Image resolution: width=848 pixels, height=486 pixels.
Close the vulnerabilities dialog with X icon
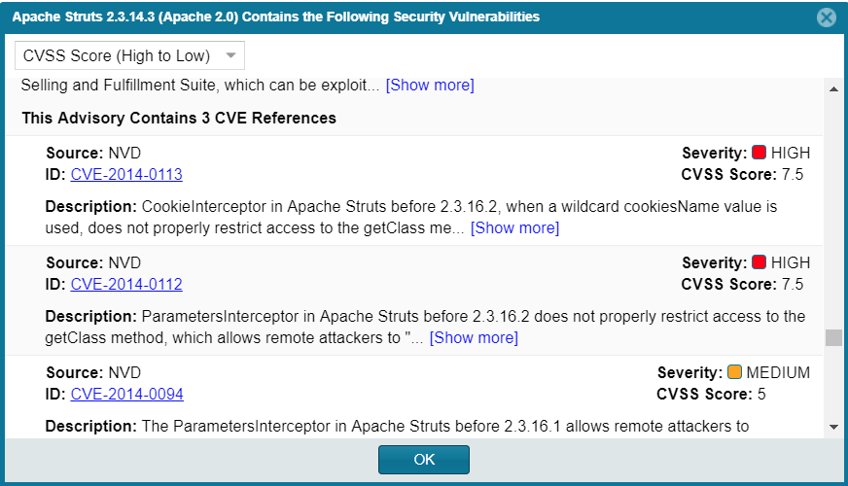pos(826,17)
